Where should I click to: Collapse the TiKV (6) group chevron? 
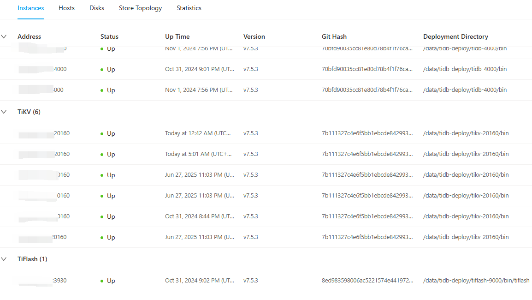(4, 112)
